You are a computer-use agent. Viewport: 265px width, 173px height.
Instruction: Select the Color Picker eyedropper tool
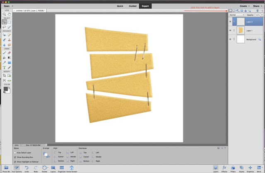5,63
